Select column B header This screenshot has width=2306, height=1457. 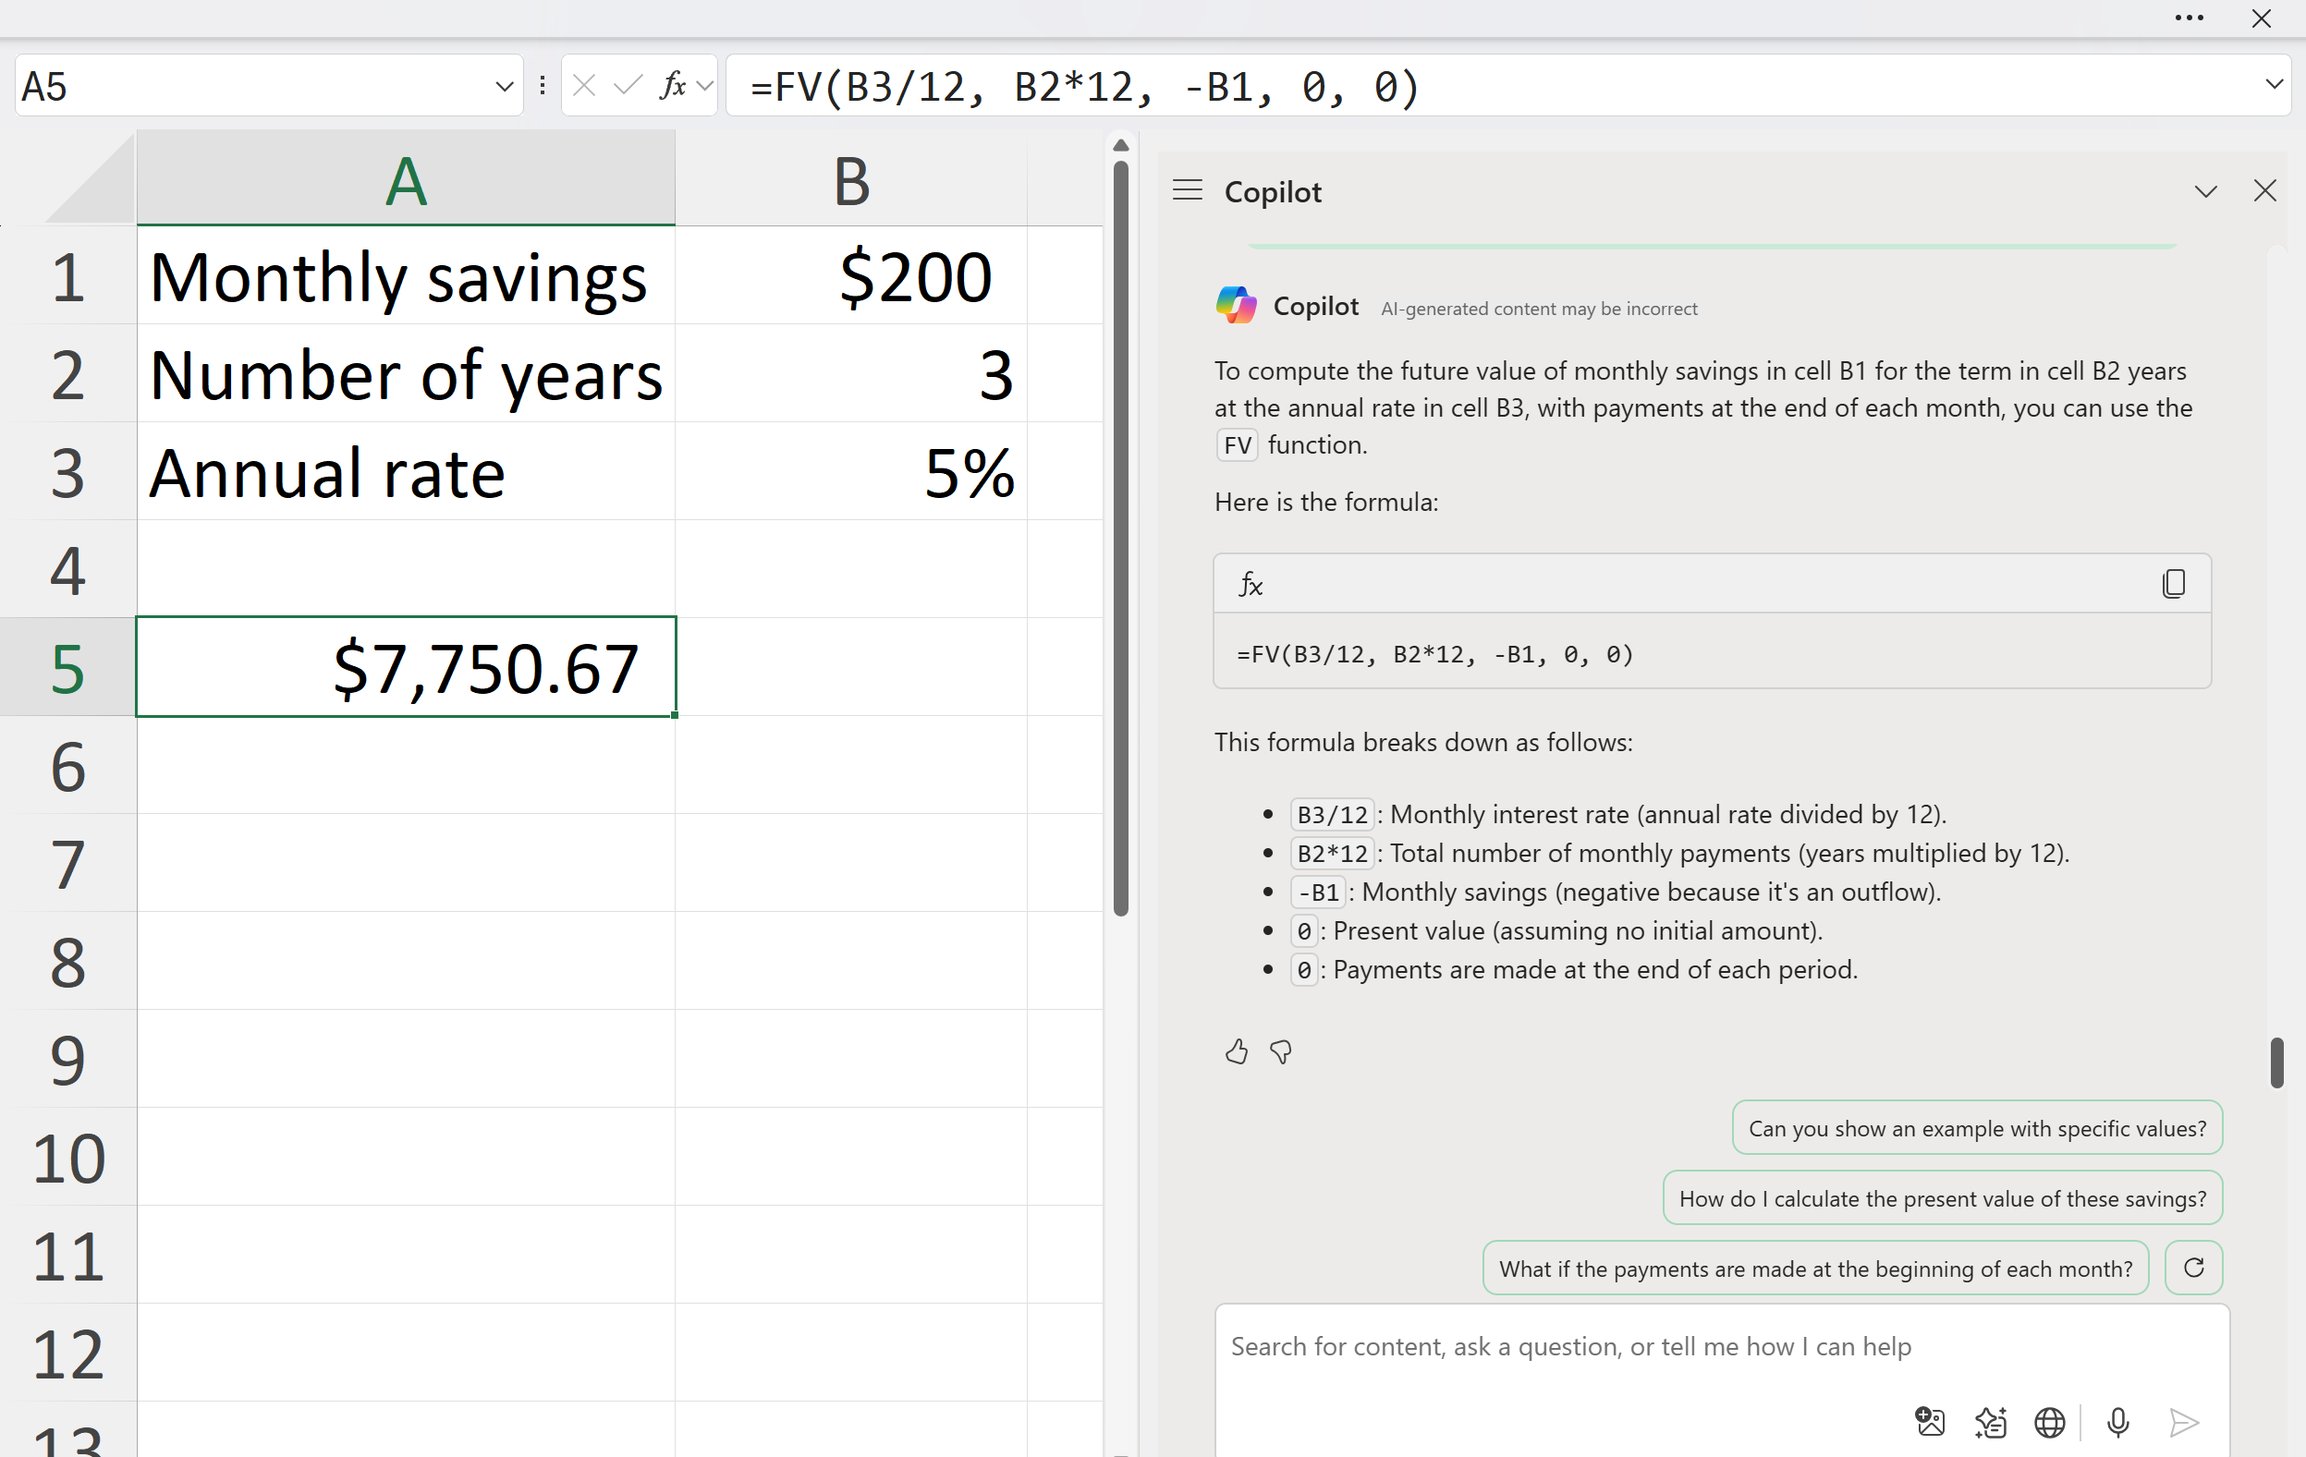pyautogui.click(x=850, y=180)
